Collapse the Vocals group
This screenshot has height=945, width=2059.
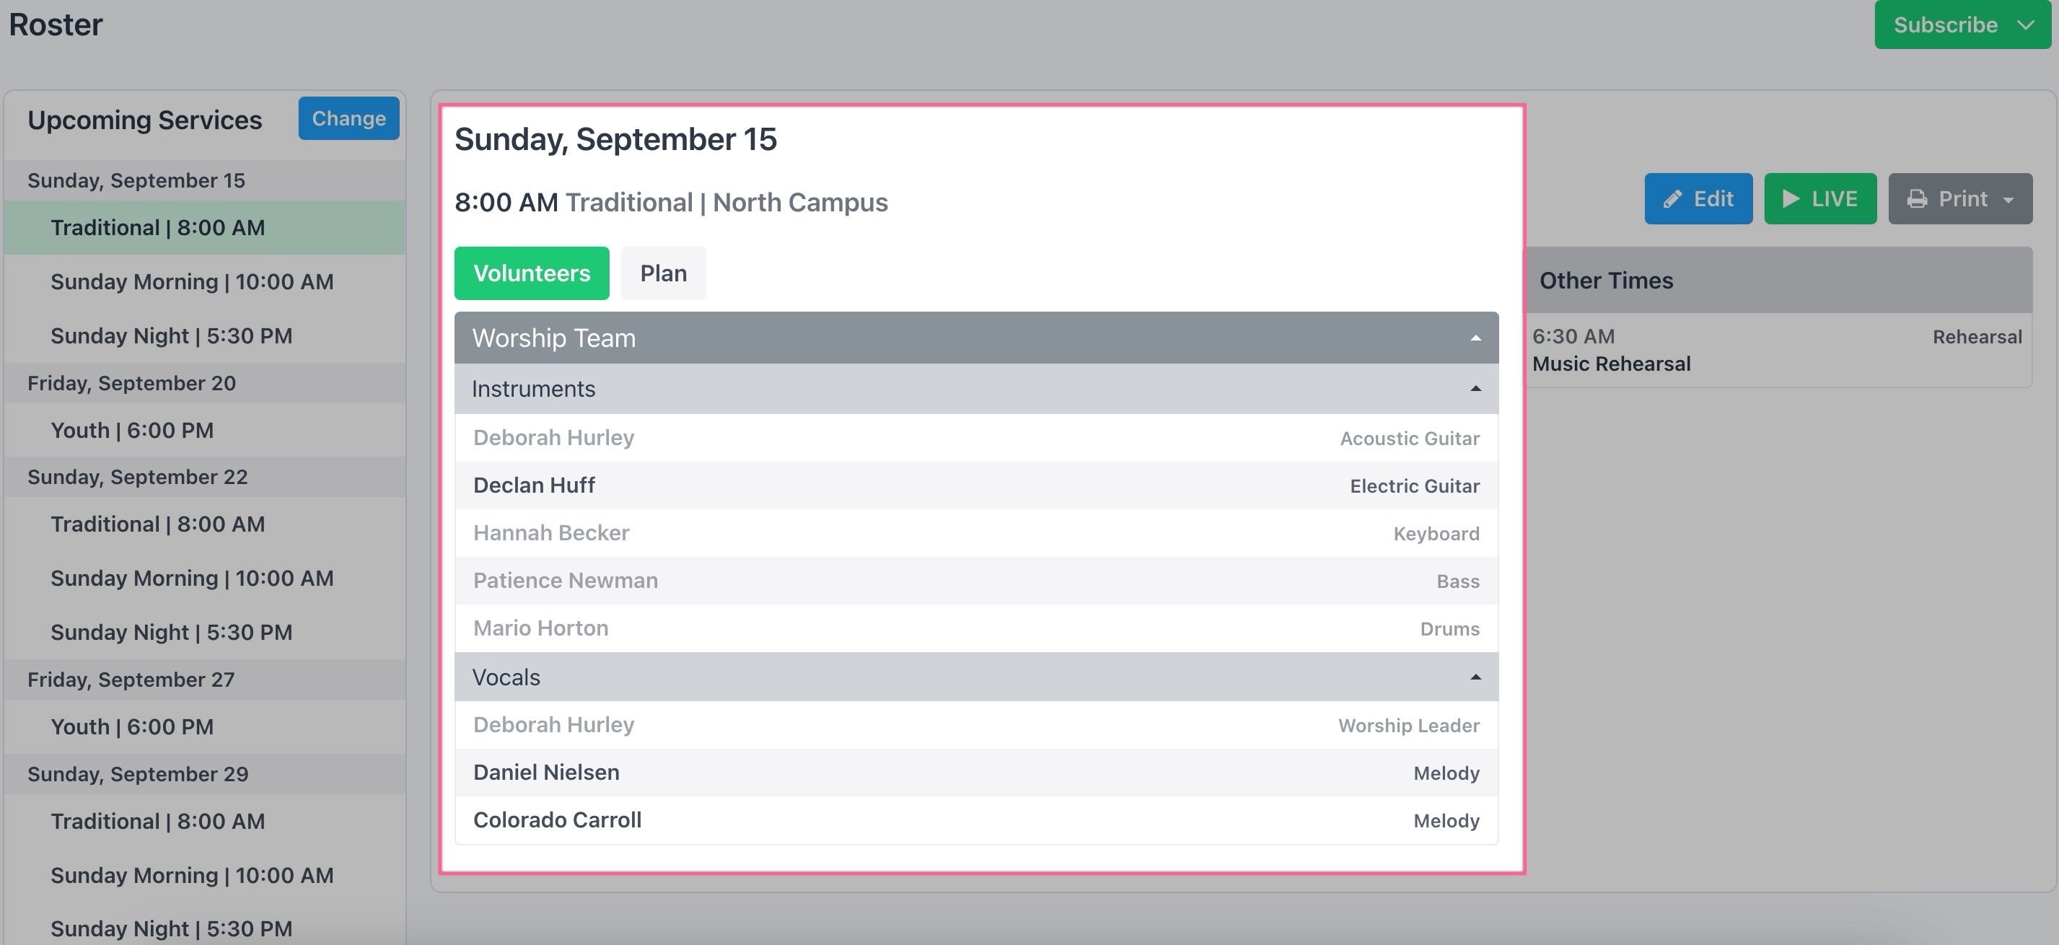click(1475, 677)
